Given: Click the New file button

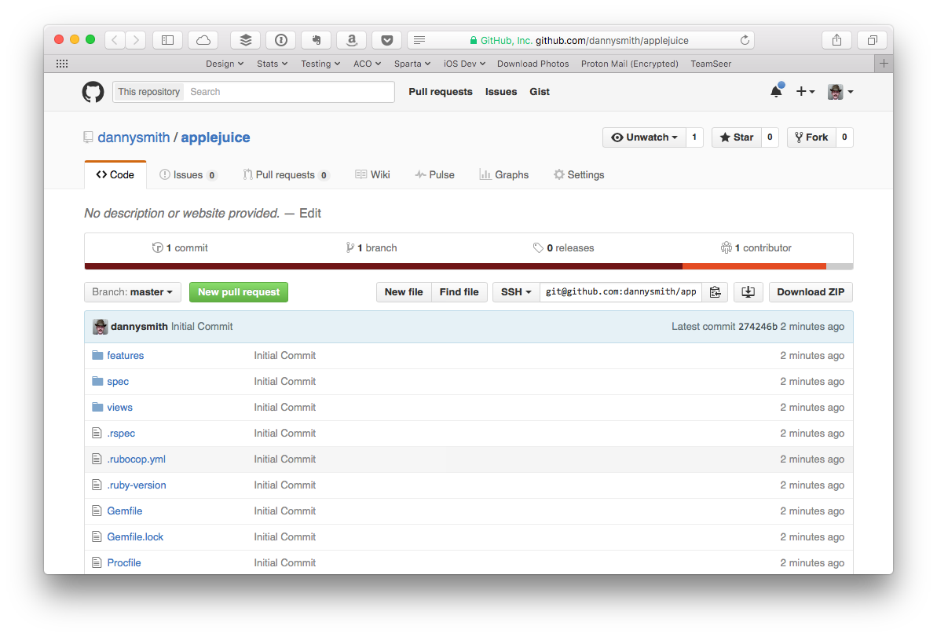Looking at the screenshot, I should point(404,292).
